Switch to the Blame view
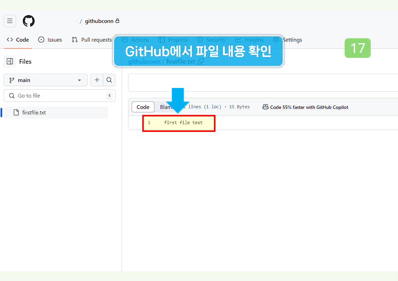The width and height of the screenshot is (398, 281). (x=163, y=107)
